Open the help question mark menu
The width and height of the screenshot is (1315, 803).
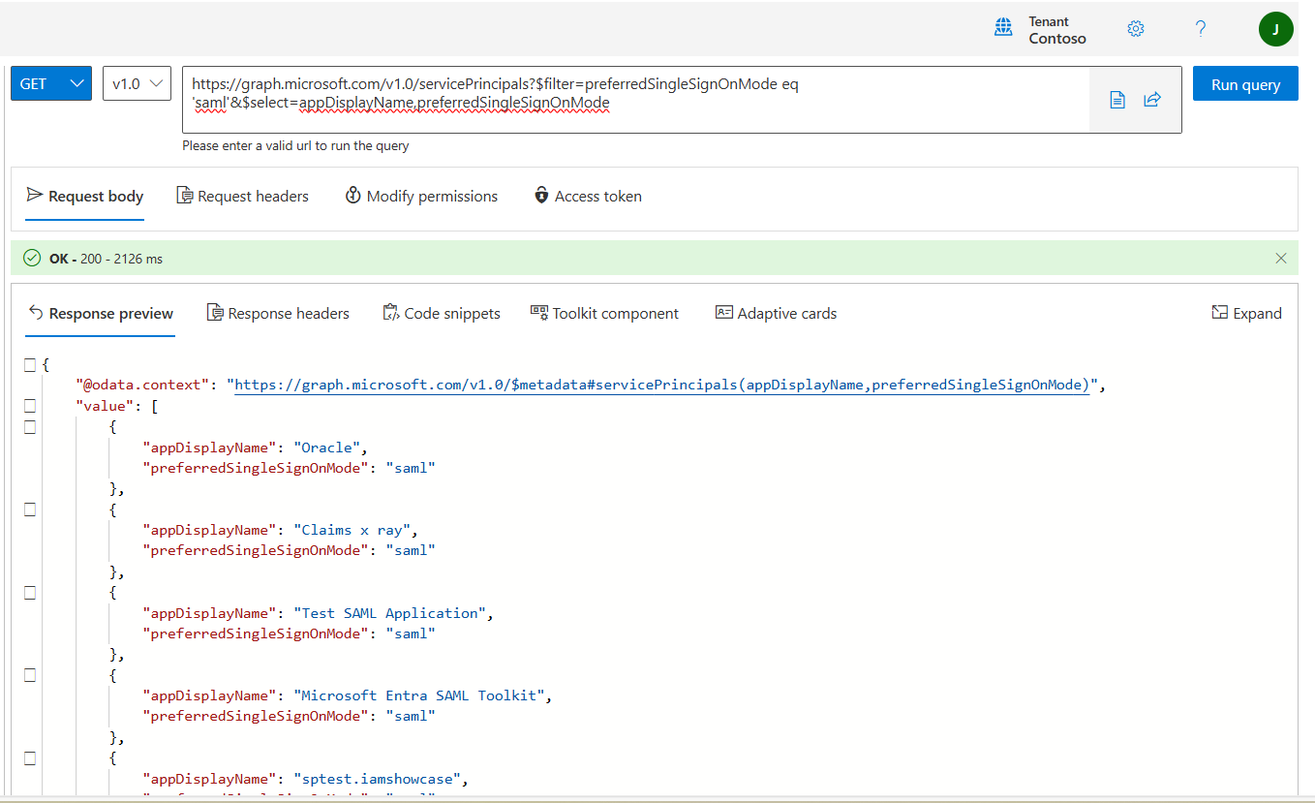pos(1201,28)
